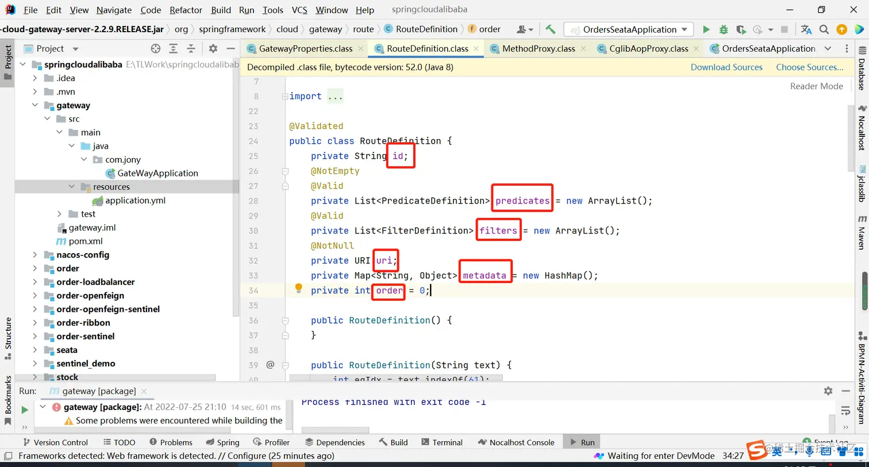This screenshot has width=869, height=467.
Task: Click Reader Mode in the editor
Action: click(817, 86)
